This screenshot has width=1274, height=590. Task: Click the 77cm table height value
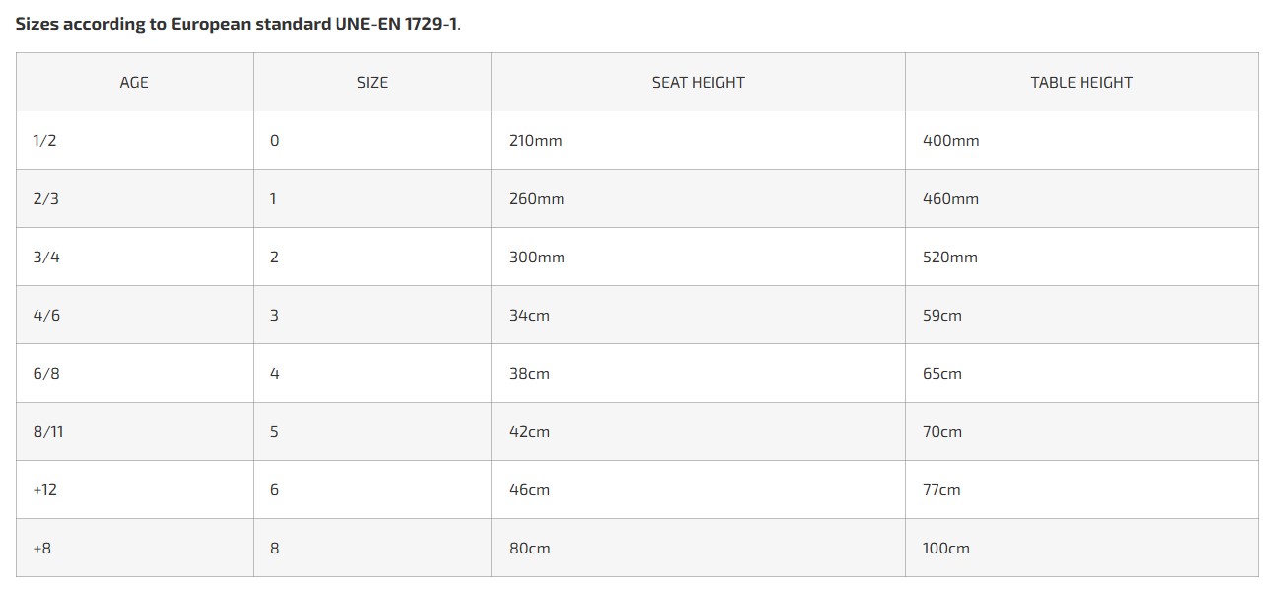[x=940, y=490]
